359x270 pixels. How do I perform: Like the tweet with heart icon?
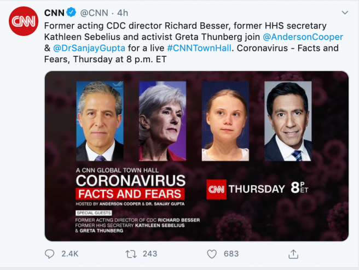click(x=212, y=254)
